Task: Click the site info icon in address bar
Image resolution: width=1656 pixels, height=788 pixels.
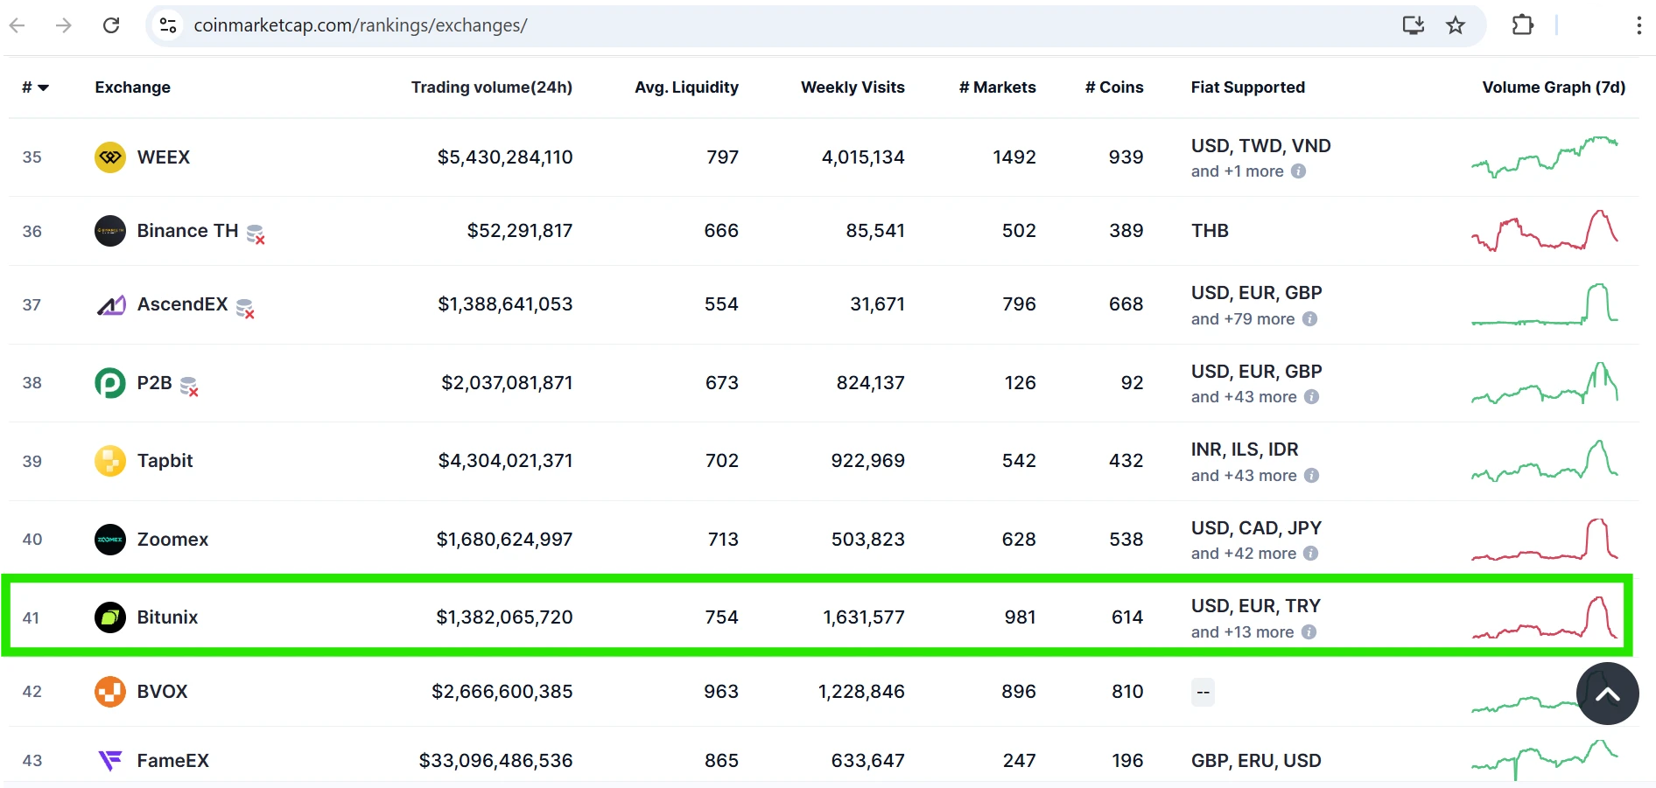Action: (x=168, y=25)
